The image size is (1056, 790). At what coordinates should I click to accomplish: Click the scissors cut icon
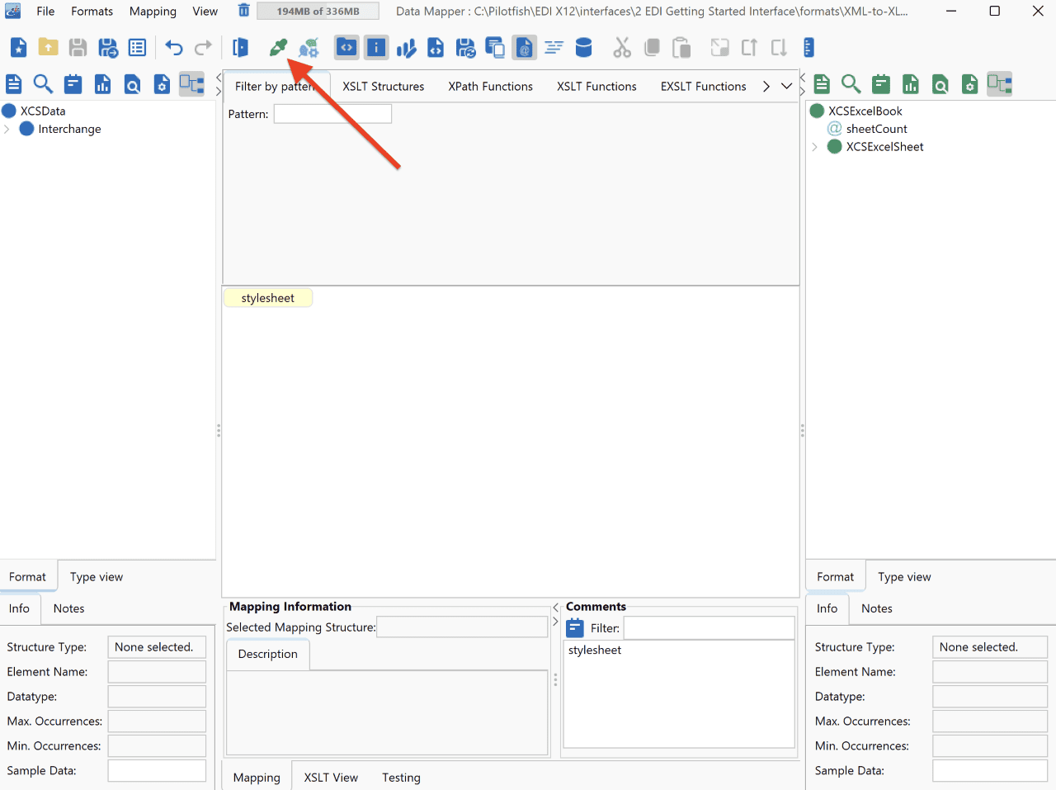[x=622, y=48]
